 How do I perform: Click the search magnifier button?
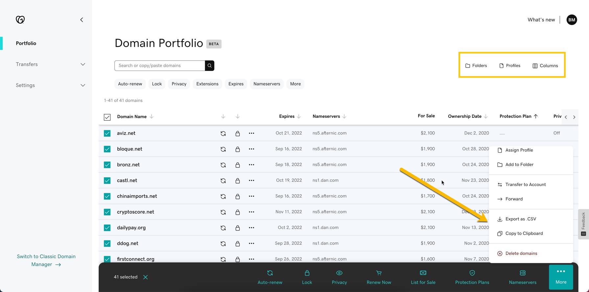pos(209,66)
